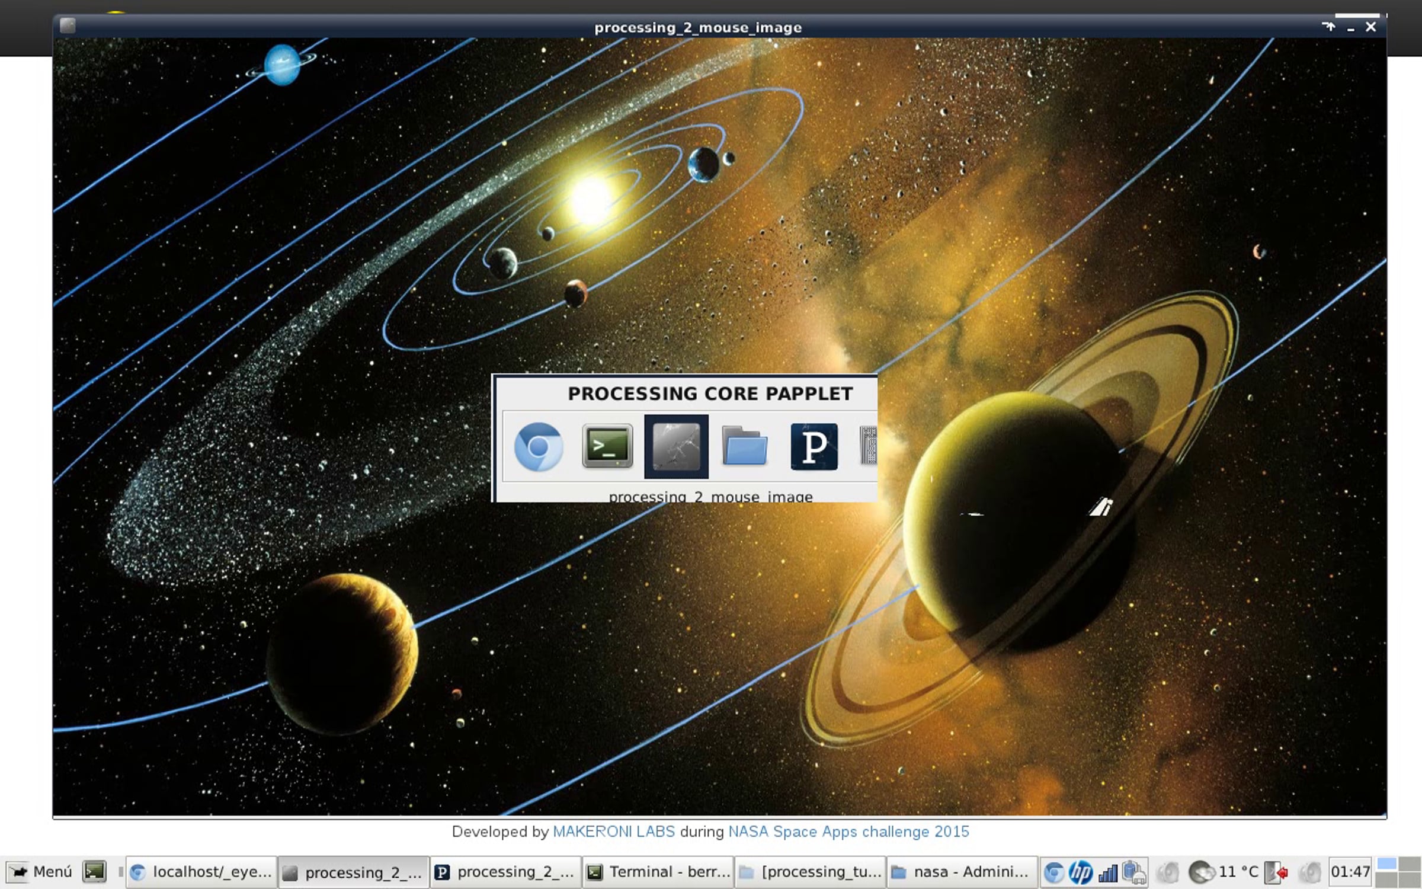This screenshot has width=1422, height=889.
Task: Switch to the nasa - Admini... taskbar window
Action: (x=962, y=872)
